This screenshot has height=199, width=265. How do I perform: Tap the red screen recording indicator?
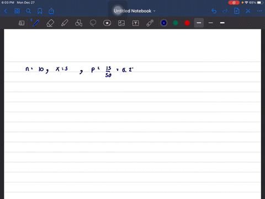234,3
